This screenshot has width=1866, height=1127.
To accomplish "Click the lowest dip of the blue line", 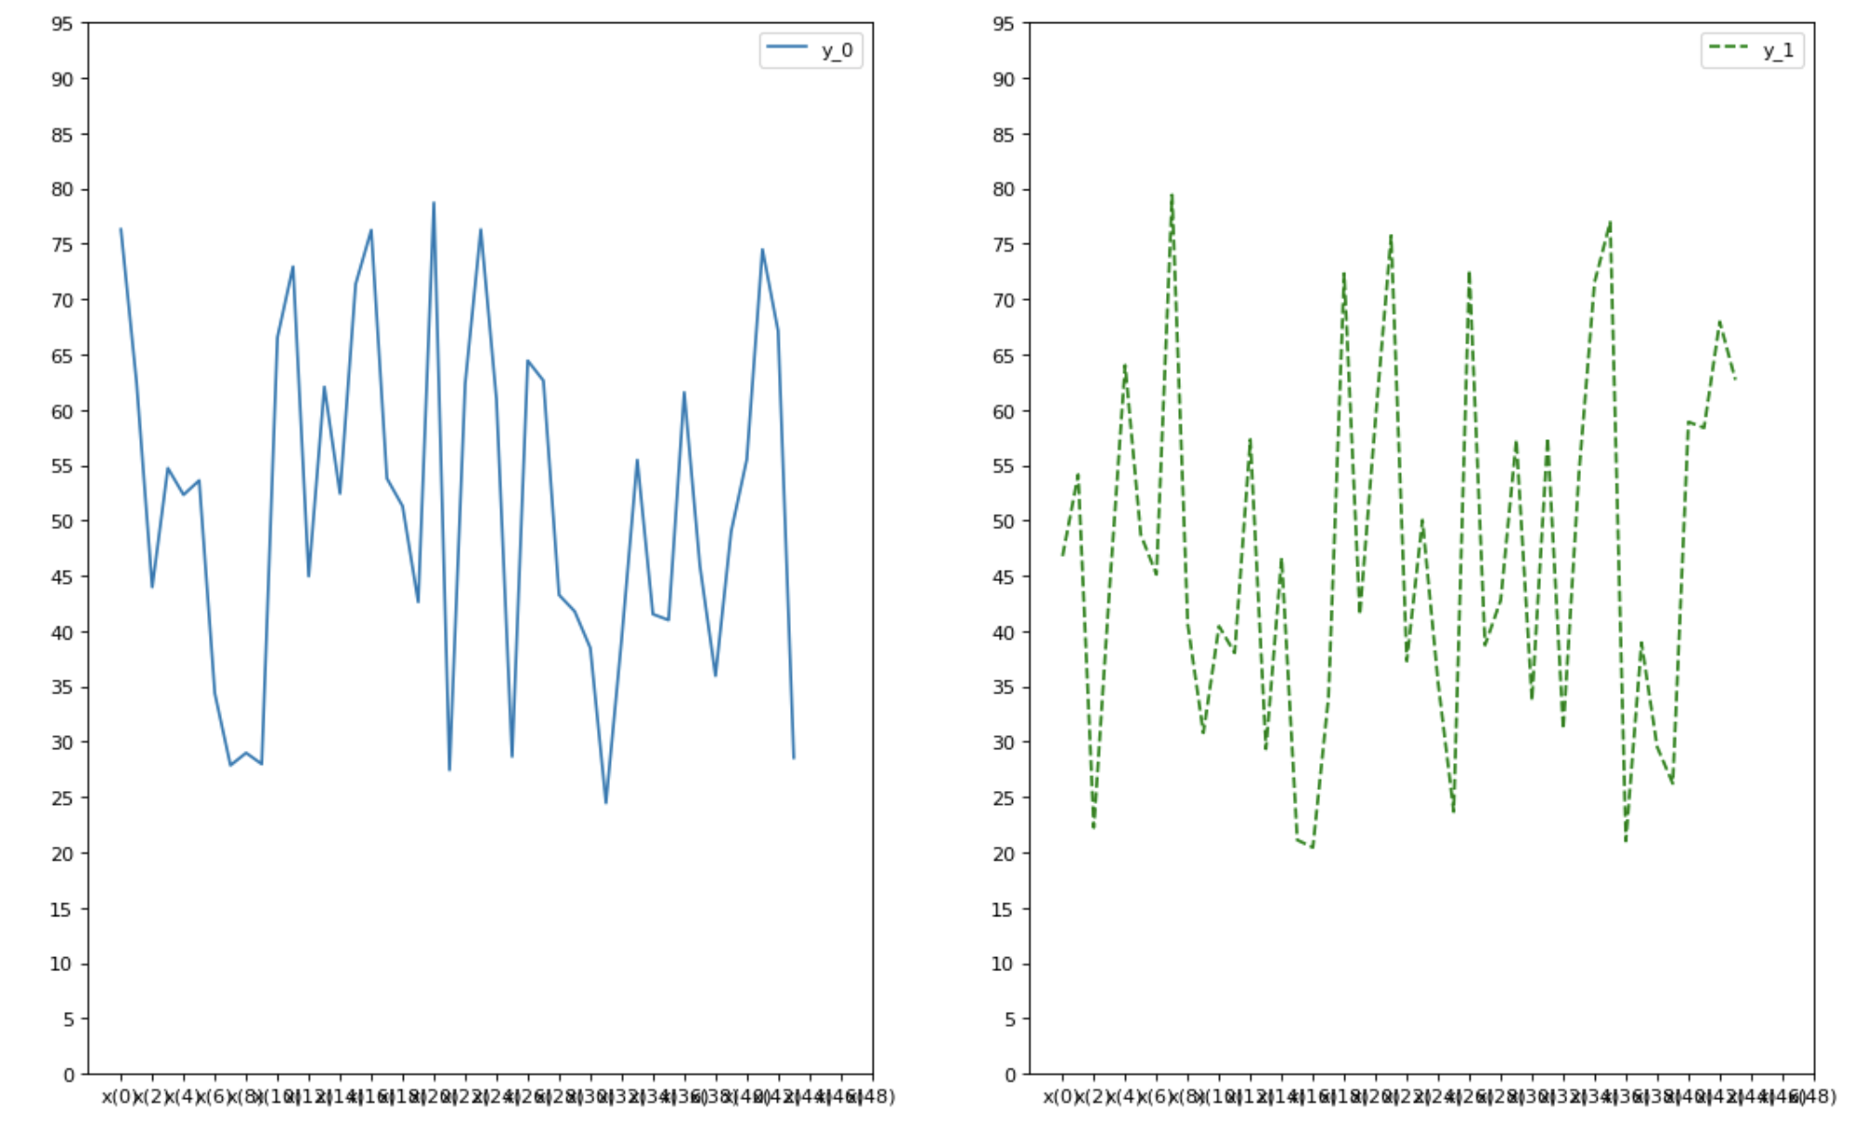I will [606, 803].
